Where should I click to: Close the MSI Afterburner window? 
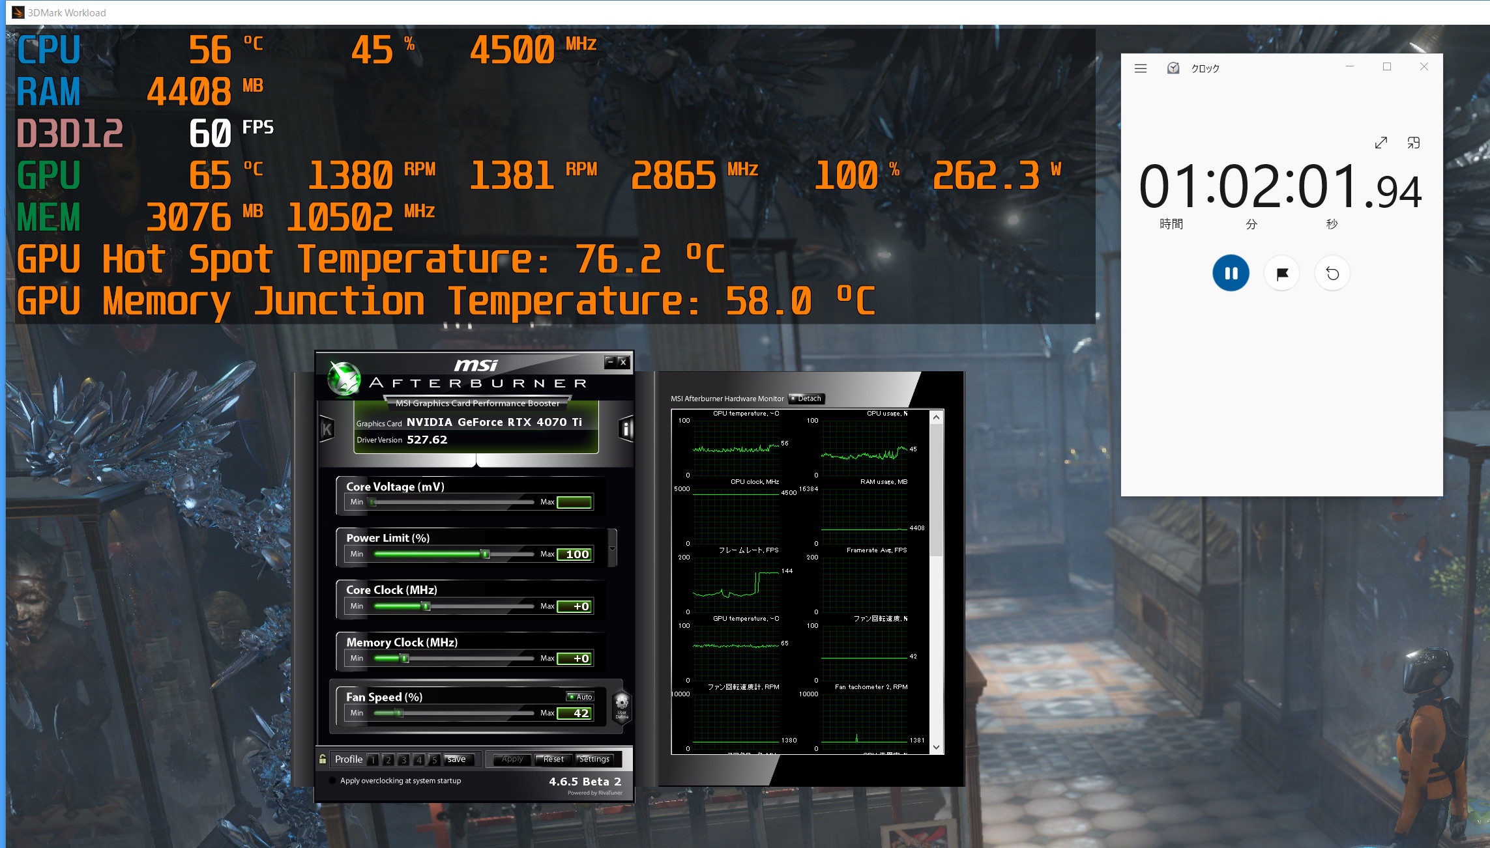(623, 362)
